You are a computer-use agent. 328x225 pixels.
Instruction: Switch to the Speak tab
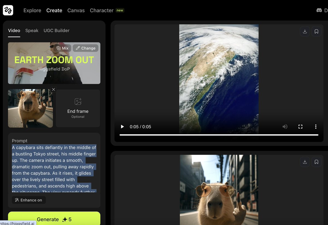32,31
